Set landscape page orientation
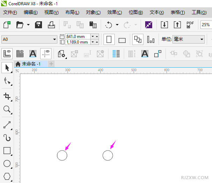The height and width of the screenshot is (183, 212). coord(122,40)
